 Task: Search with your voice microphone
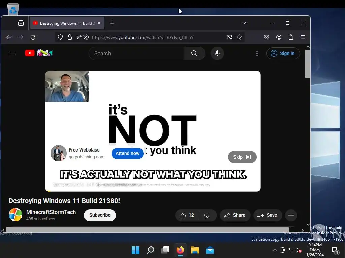(217, 53)
